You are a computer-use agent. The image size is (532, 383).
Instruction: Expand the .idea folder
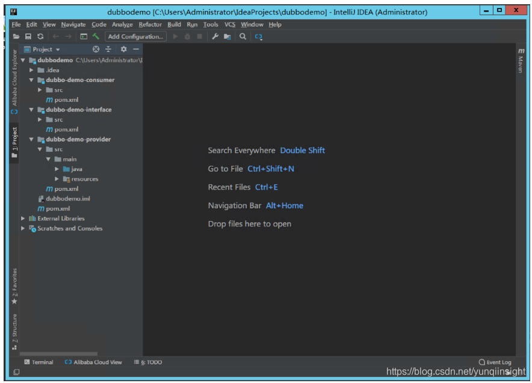[31, 70]
